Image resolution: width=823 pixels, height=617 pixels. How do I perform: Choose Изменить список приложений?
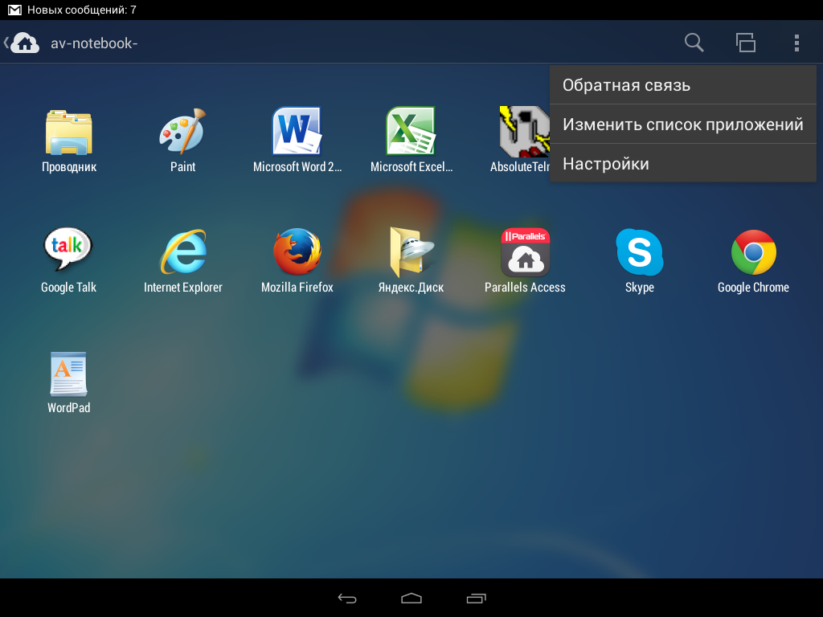(x=683, y=125)
